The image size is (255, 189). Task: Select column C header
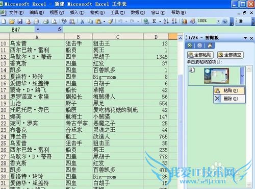(x=118, y=37)
